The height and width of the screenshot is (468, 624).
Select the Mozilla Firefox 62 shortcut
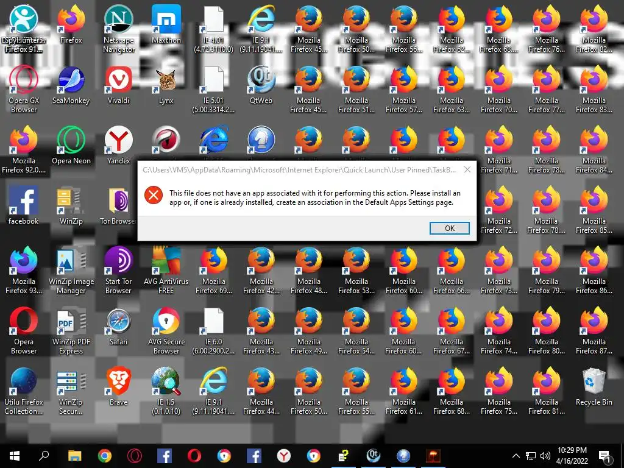pos(452,29)
